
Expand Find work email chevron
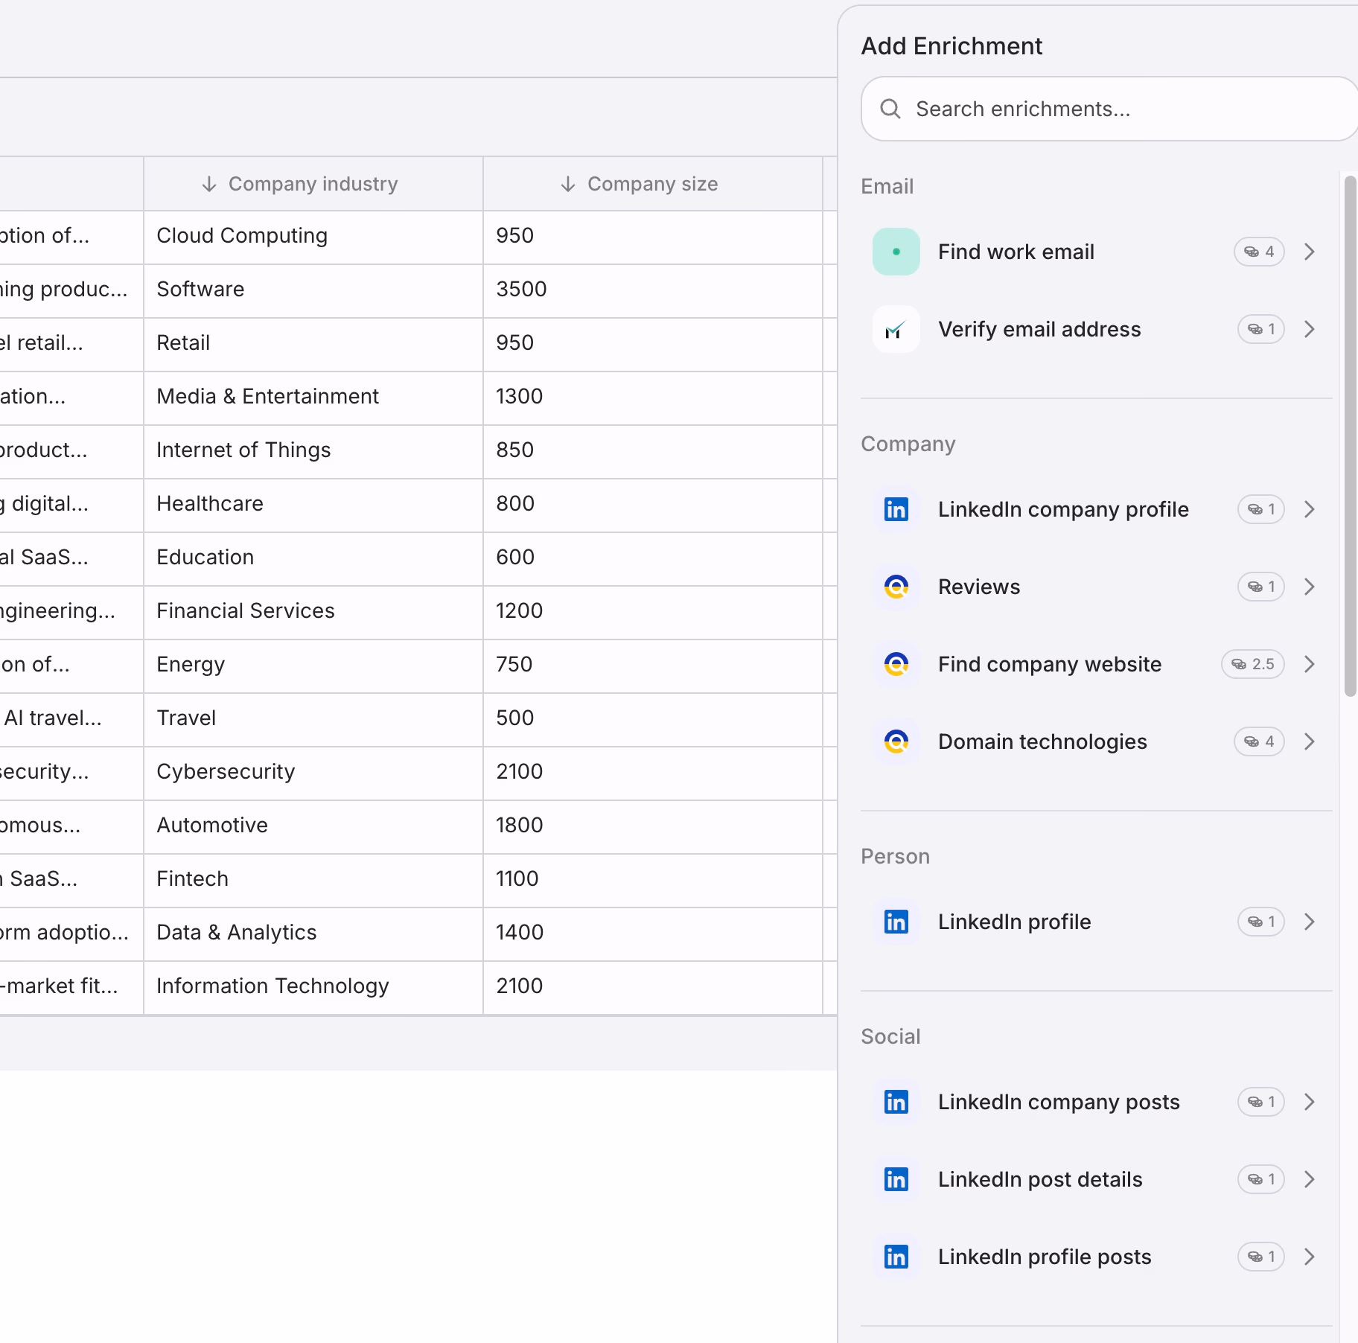(x=1310, y=252)
